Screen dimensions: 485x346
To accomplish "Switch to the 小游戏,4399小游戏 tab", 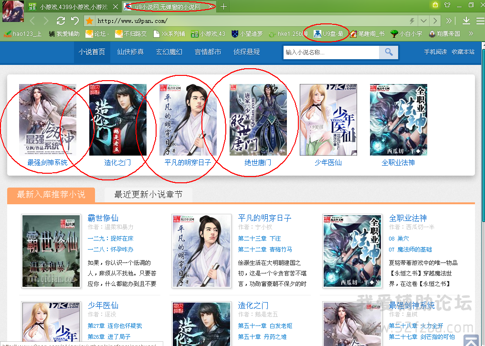I will (73, 7).
